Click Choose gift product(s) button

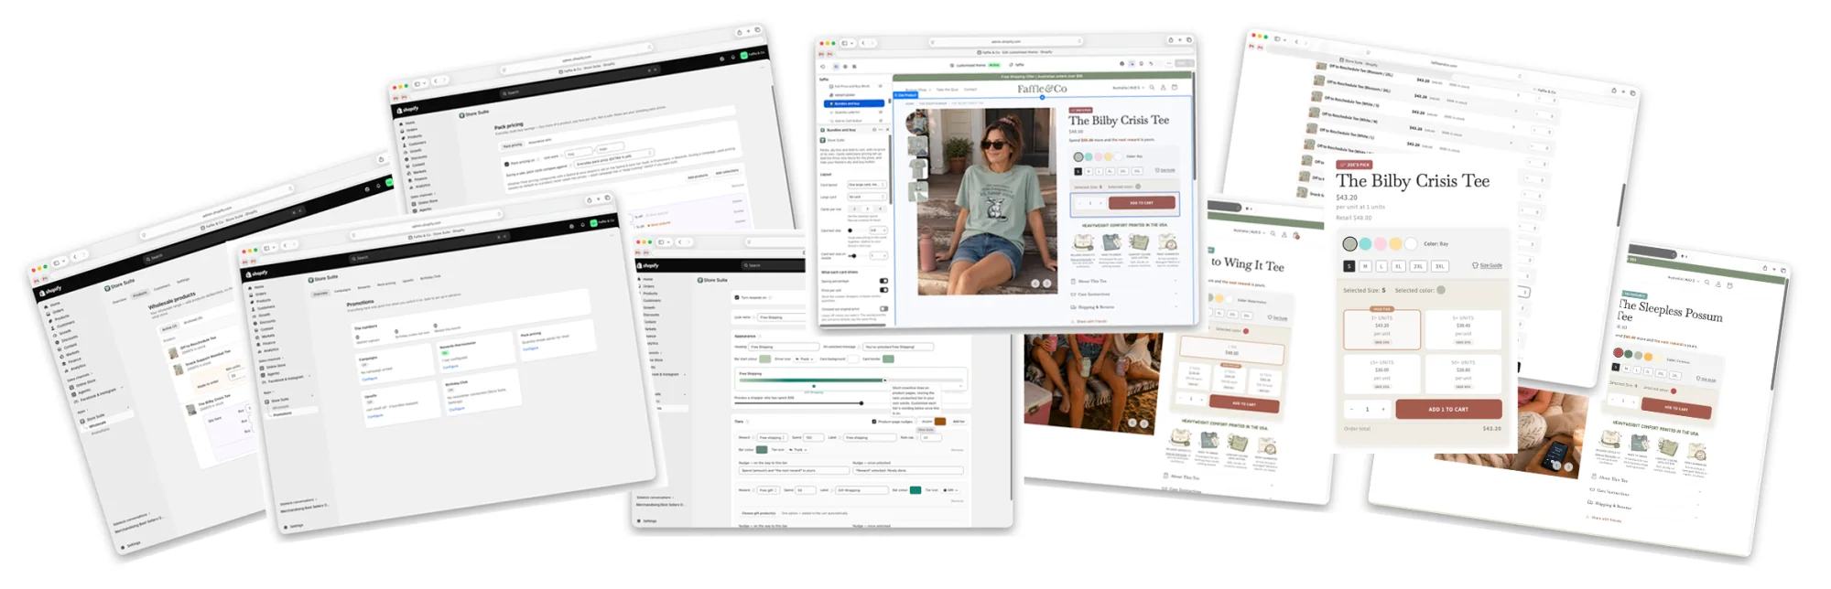(x=758, y=513)
